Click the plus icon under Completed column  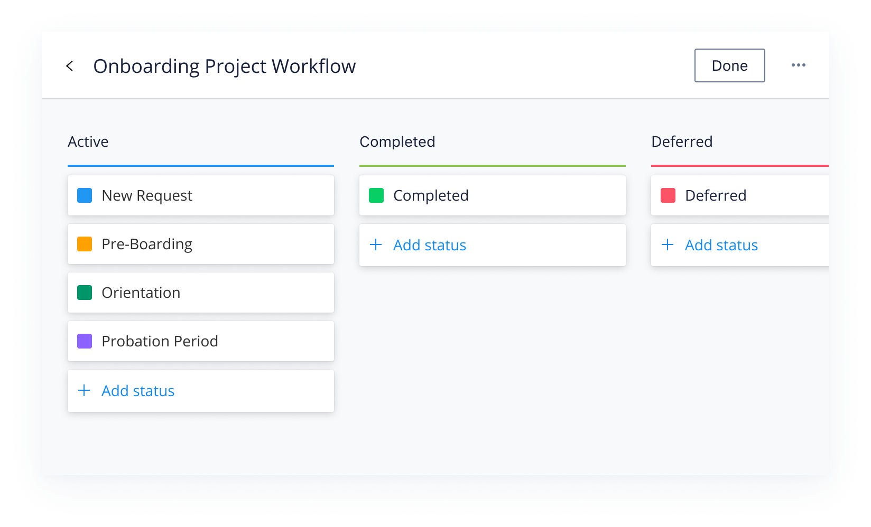pyautogui.click(x=376, y=244)
